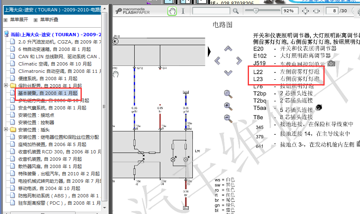This screenshot has height=214, width=360.
Task: Click the 菜单折叠 collapse-menu icon
Action: (x=35, y=20)
